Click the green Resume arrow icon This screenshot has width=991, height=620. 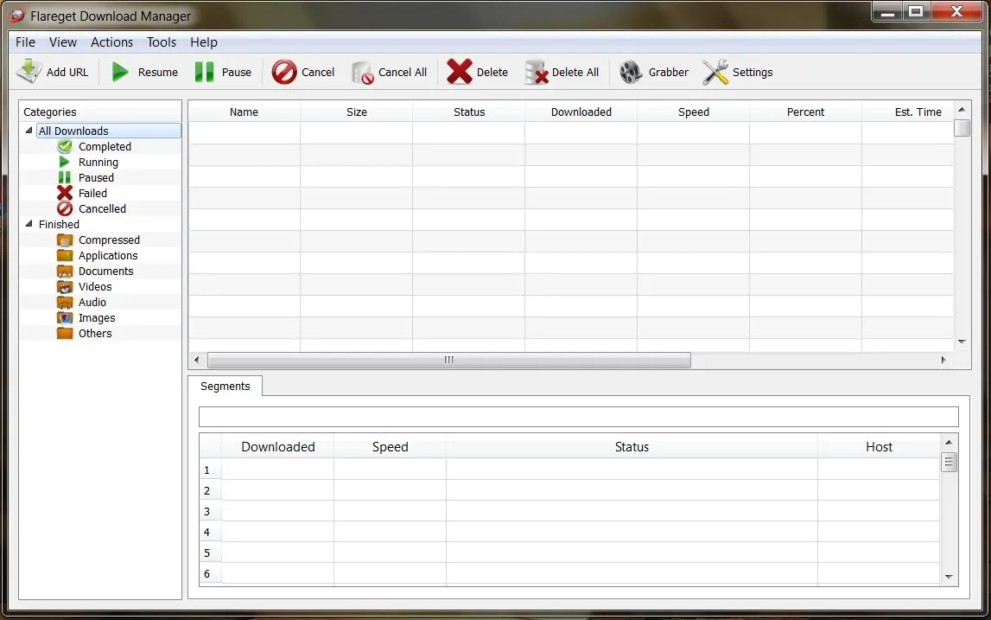(x=120, y=72)
